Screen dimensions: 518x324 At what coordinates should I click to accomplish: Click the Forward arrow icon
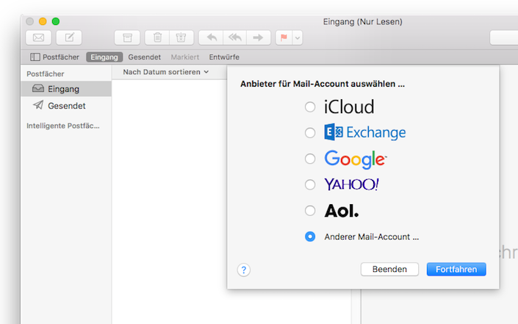pyautogui.click(x=258, y=37)
